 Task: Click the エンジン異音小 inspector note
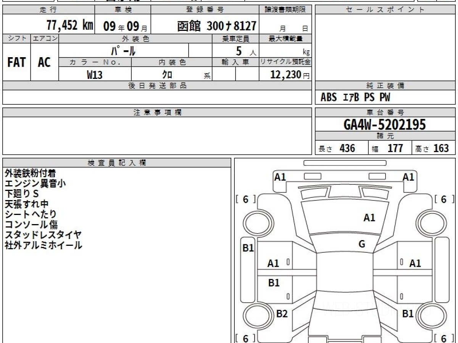(x=35, y=184)
